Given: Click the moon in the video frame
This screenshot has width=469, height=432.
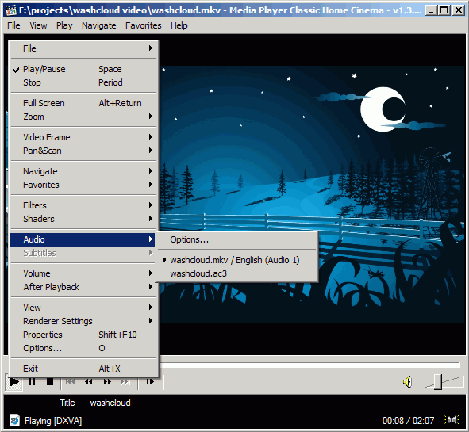Looking at the screenshot, I should [x=383, y=109].
